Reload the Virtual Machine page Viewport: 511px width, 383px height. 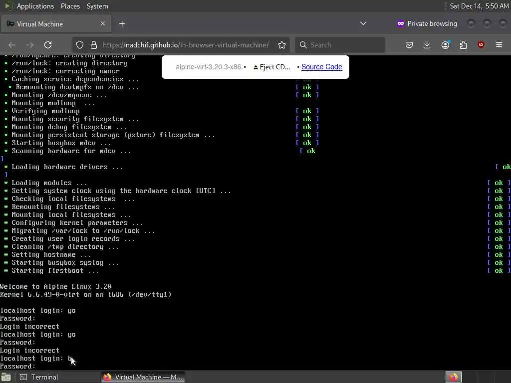(x=48, y=45)
